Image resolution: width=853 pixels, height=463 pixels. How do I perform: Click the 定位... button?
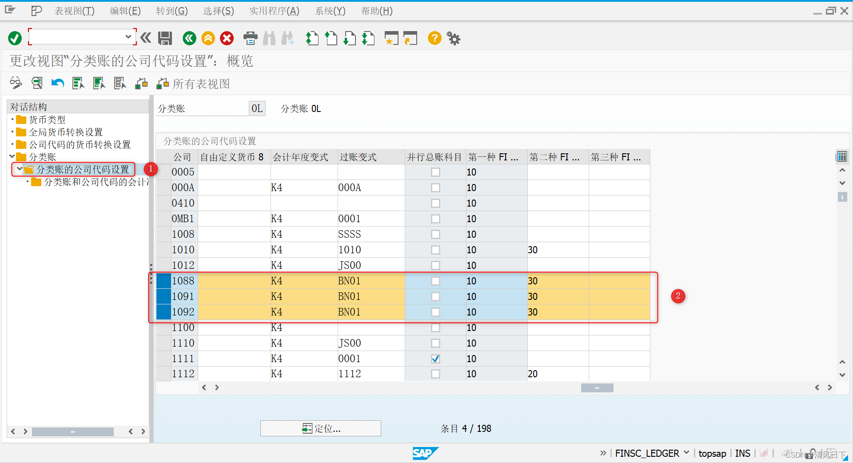[x=320, y=428]
